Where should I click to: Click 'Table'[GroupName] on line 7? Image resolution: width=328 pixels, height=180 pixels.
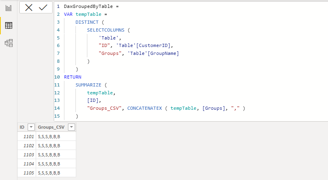click(153, 54)
